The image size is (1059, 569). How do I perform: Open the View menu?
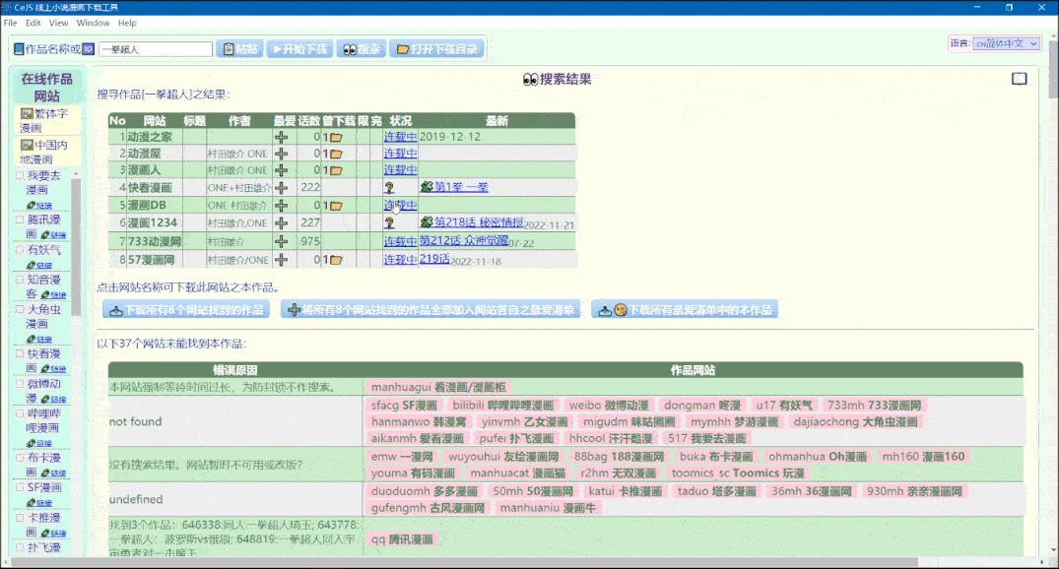(59, 23)
